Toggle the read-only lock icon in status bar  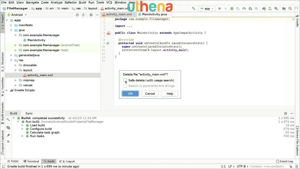(x=291, y=166)
